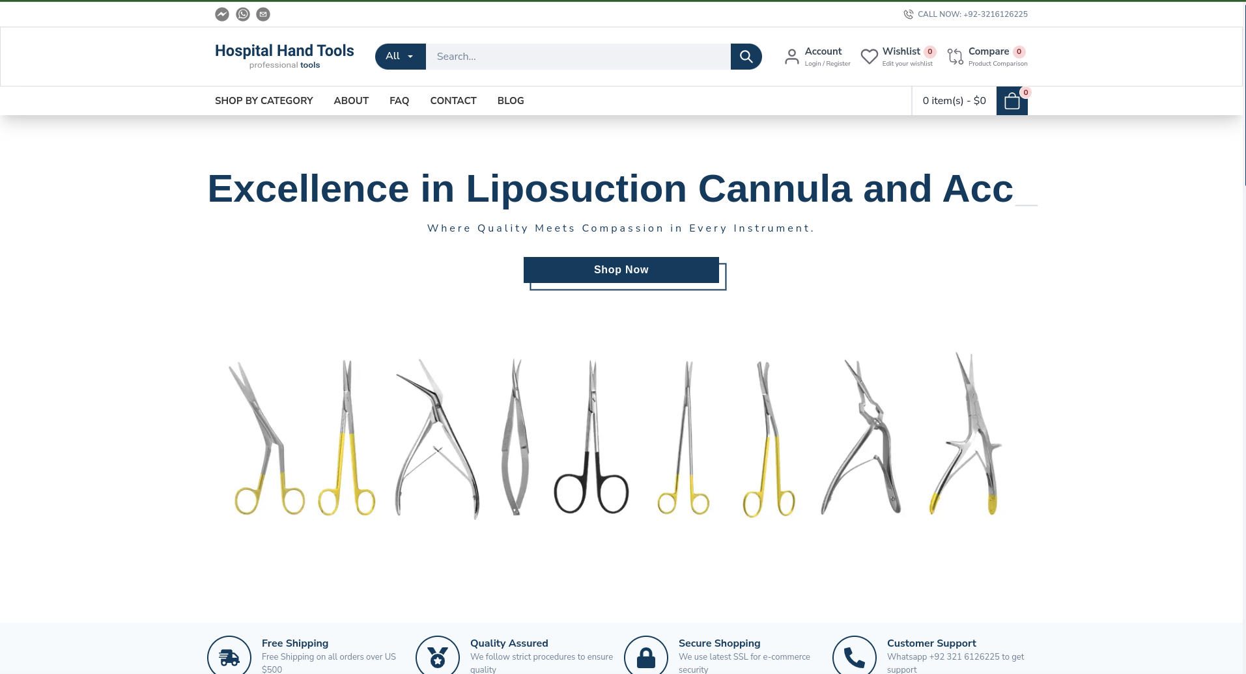
Task: Click the CALL NOW phone number
Action: 972,14
